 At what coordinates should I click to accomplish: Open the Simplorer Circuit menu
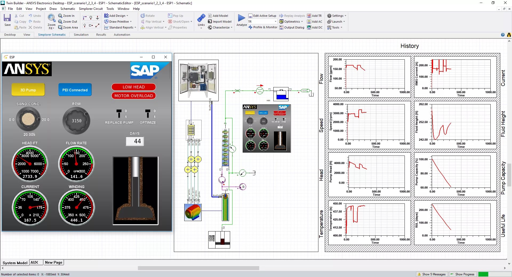[91, 9]
